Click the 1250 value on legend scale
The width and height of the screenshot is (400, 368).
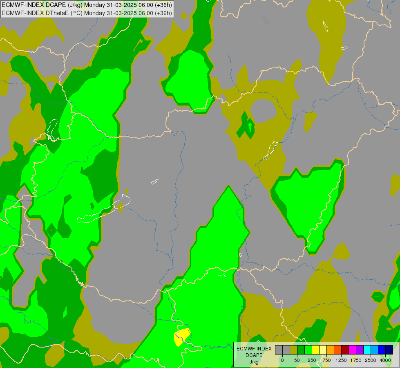(x=341, y=360)
